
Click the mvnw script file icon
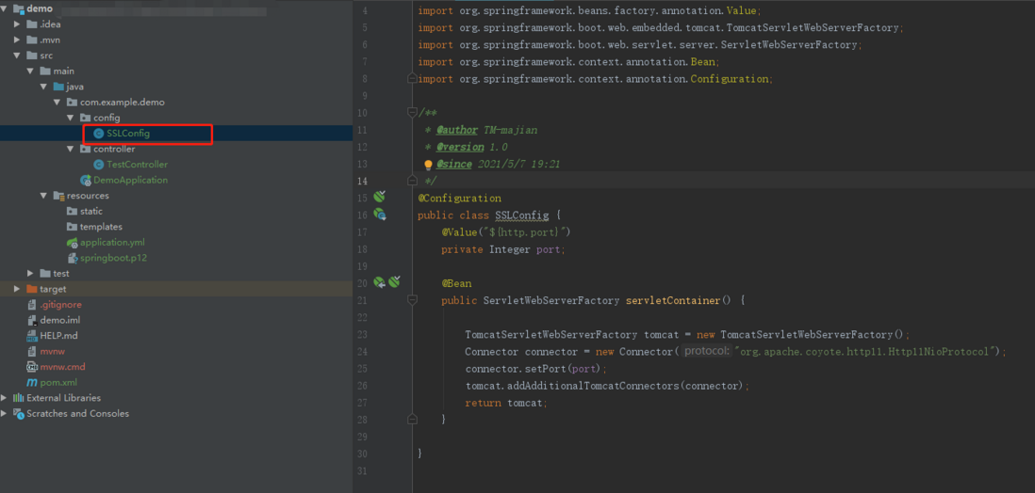pos(32,351)
